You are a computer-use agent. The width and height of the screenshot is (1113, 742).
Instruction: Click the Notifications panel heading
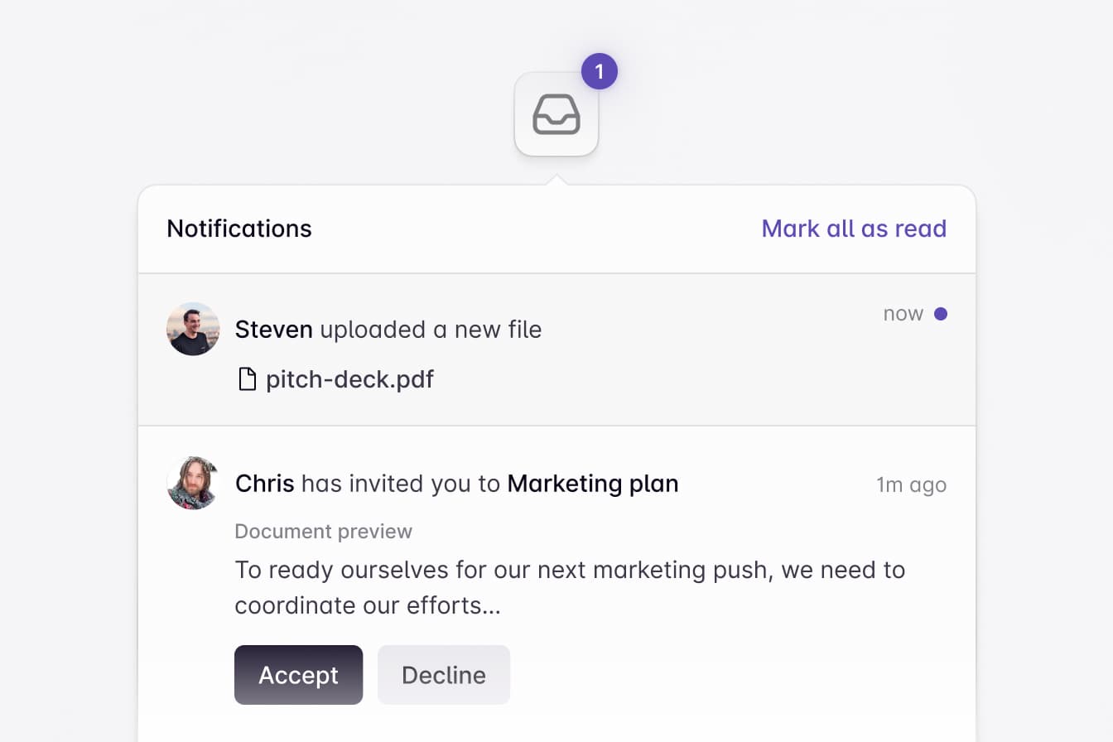[x=239, y=229]
